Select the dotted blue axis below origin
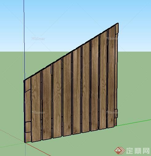 (25, 149)
